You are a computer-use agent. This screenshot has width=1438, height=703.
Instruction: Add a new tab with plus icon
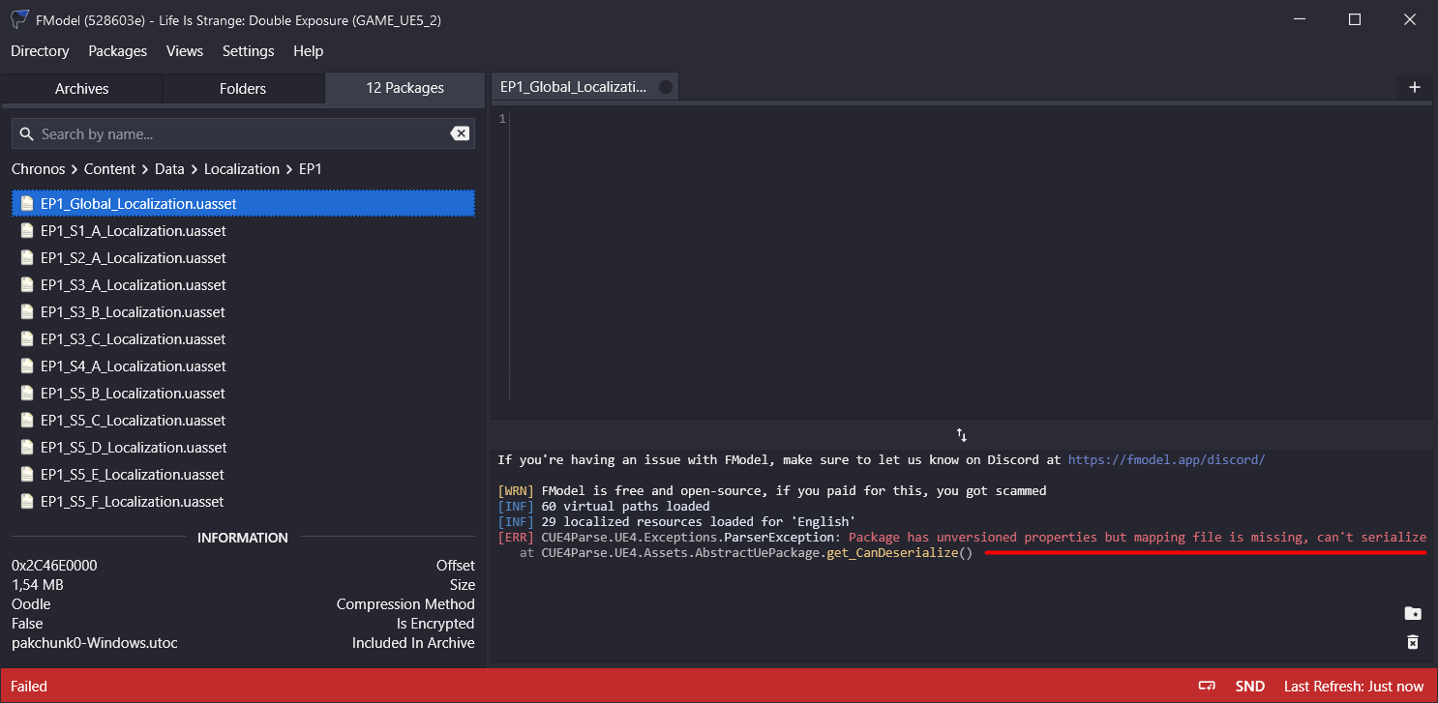[1415, 87]
